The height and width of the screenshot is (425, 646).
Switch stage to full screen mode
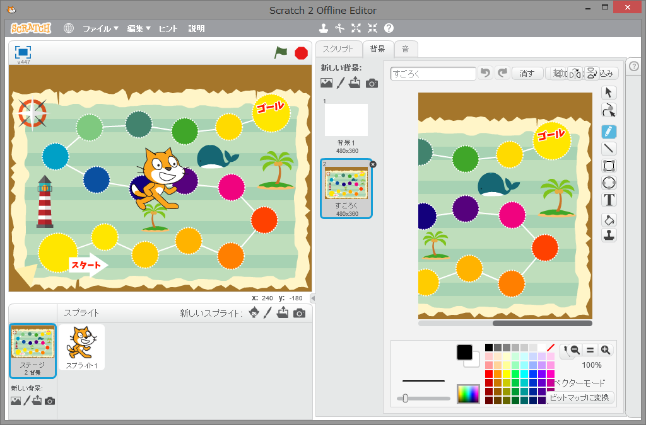[x=23, y=53]
